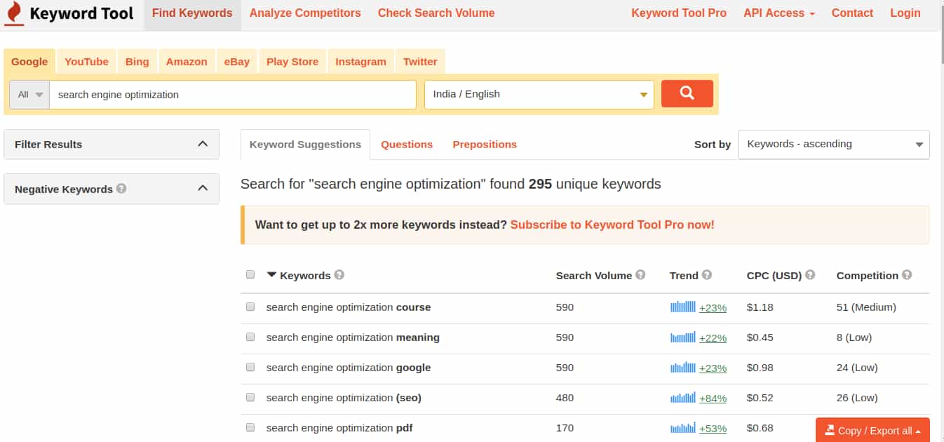The width and height of the screenshot is (944, 442).
Task: Click the orange magnifier search button
Action: (x=687, y=93)
